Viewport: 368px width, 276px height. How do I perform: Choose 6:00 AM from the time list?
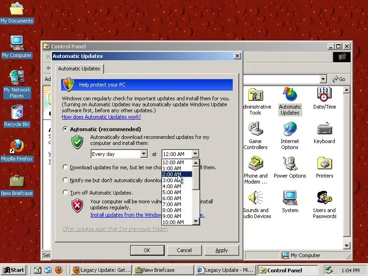[177, 198]
